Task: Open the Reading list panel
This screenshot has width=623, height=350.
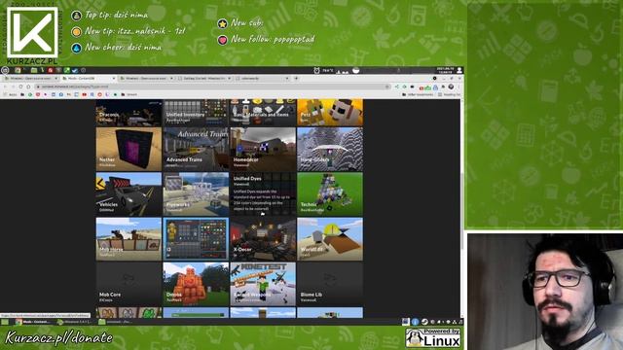Action: pyautogui.click(x=450, y=95)
